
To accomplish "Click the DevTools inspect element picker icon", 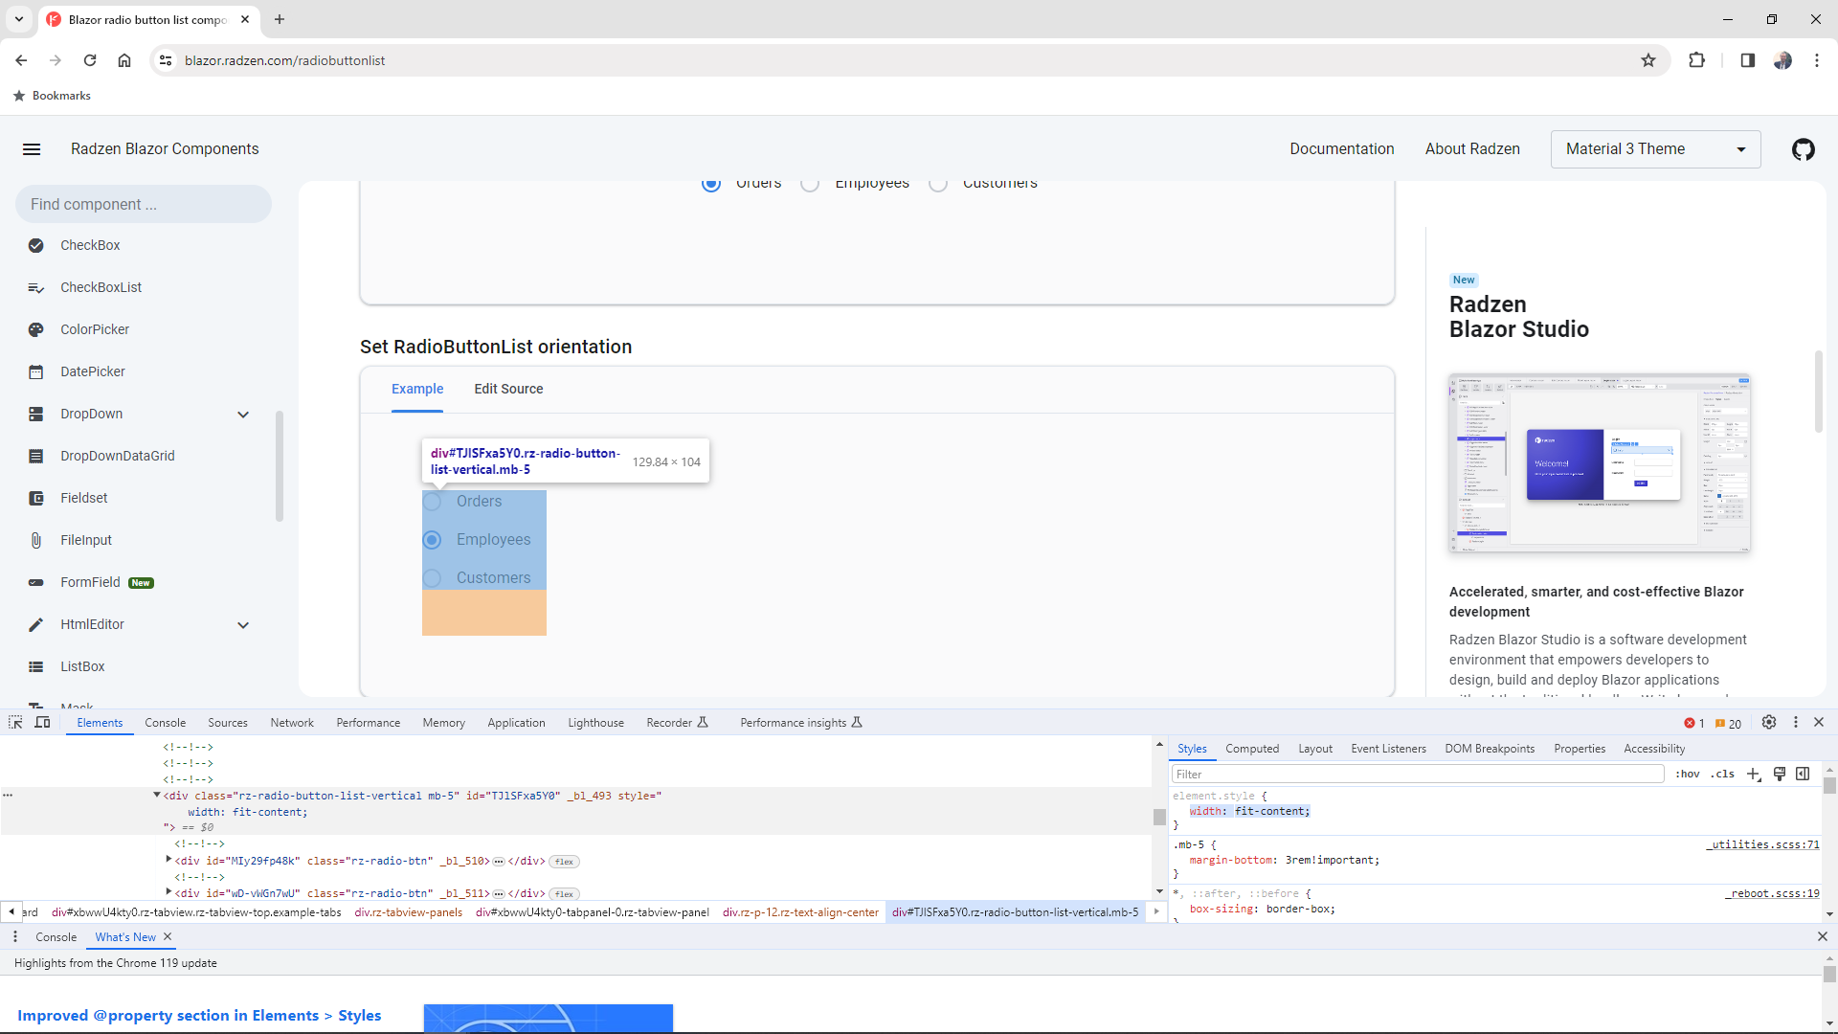I will tap(15, 723).
